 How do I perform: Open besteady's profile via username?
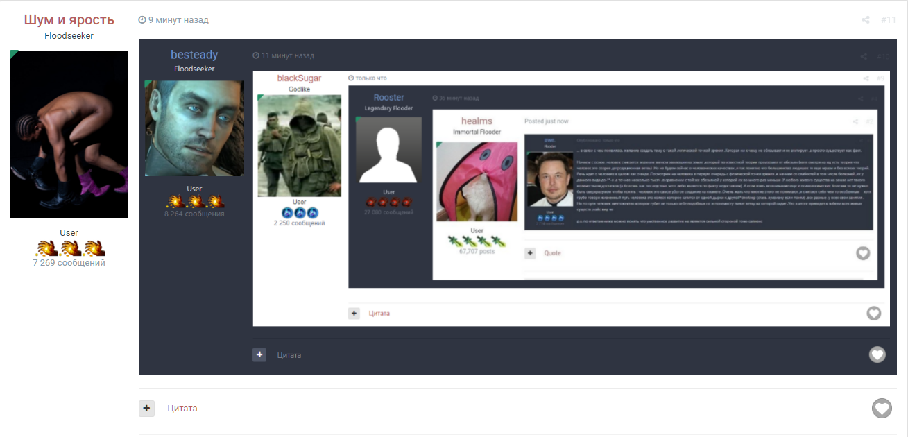click(194, 55)
